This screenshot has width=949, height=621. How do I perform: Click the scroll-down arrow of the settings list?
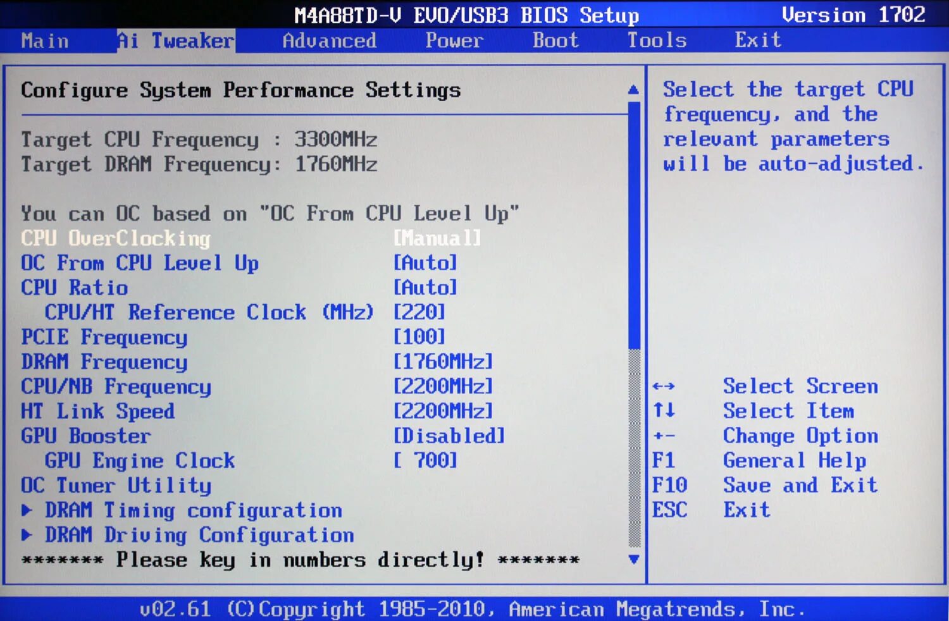[633, 560]
